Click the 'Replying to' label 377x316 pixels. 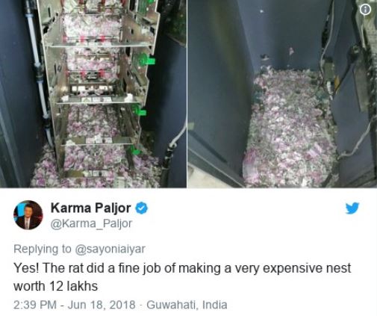43,249
